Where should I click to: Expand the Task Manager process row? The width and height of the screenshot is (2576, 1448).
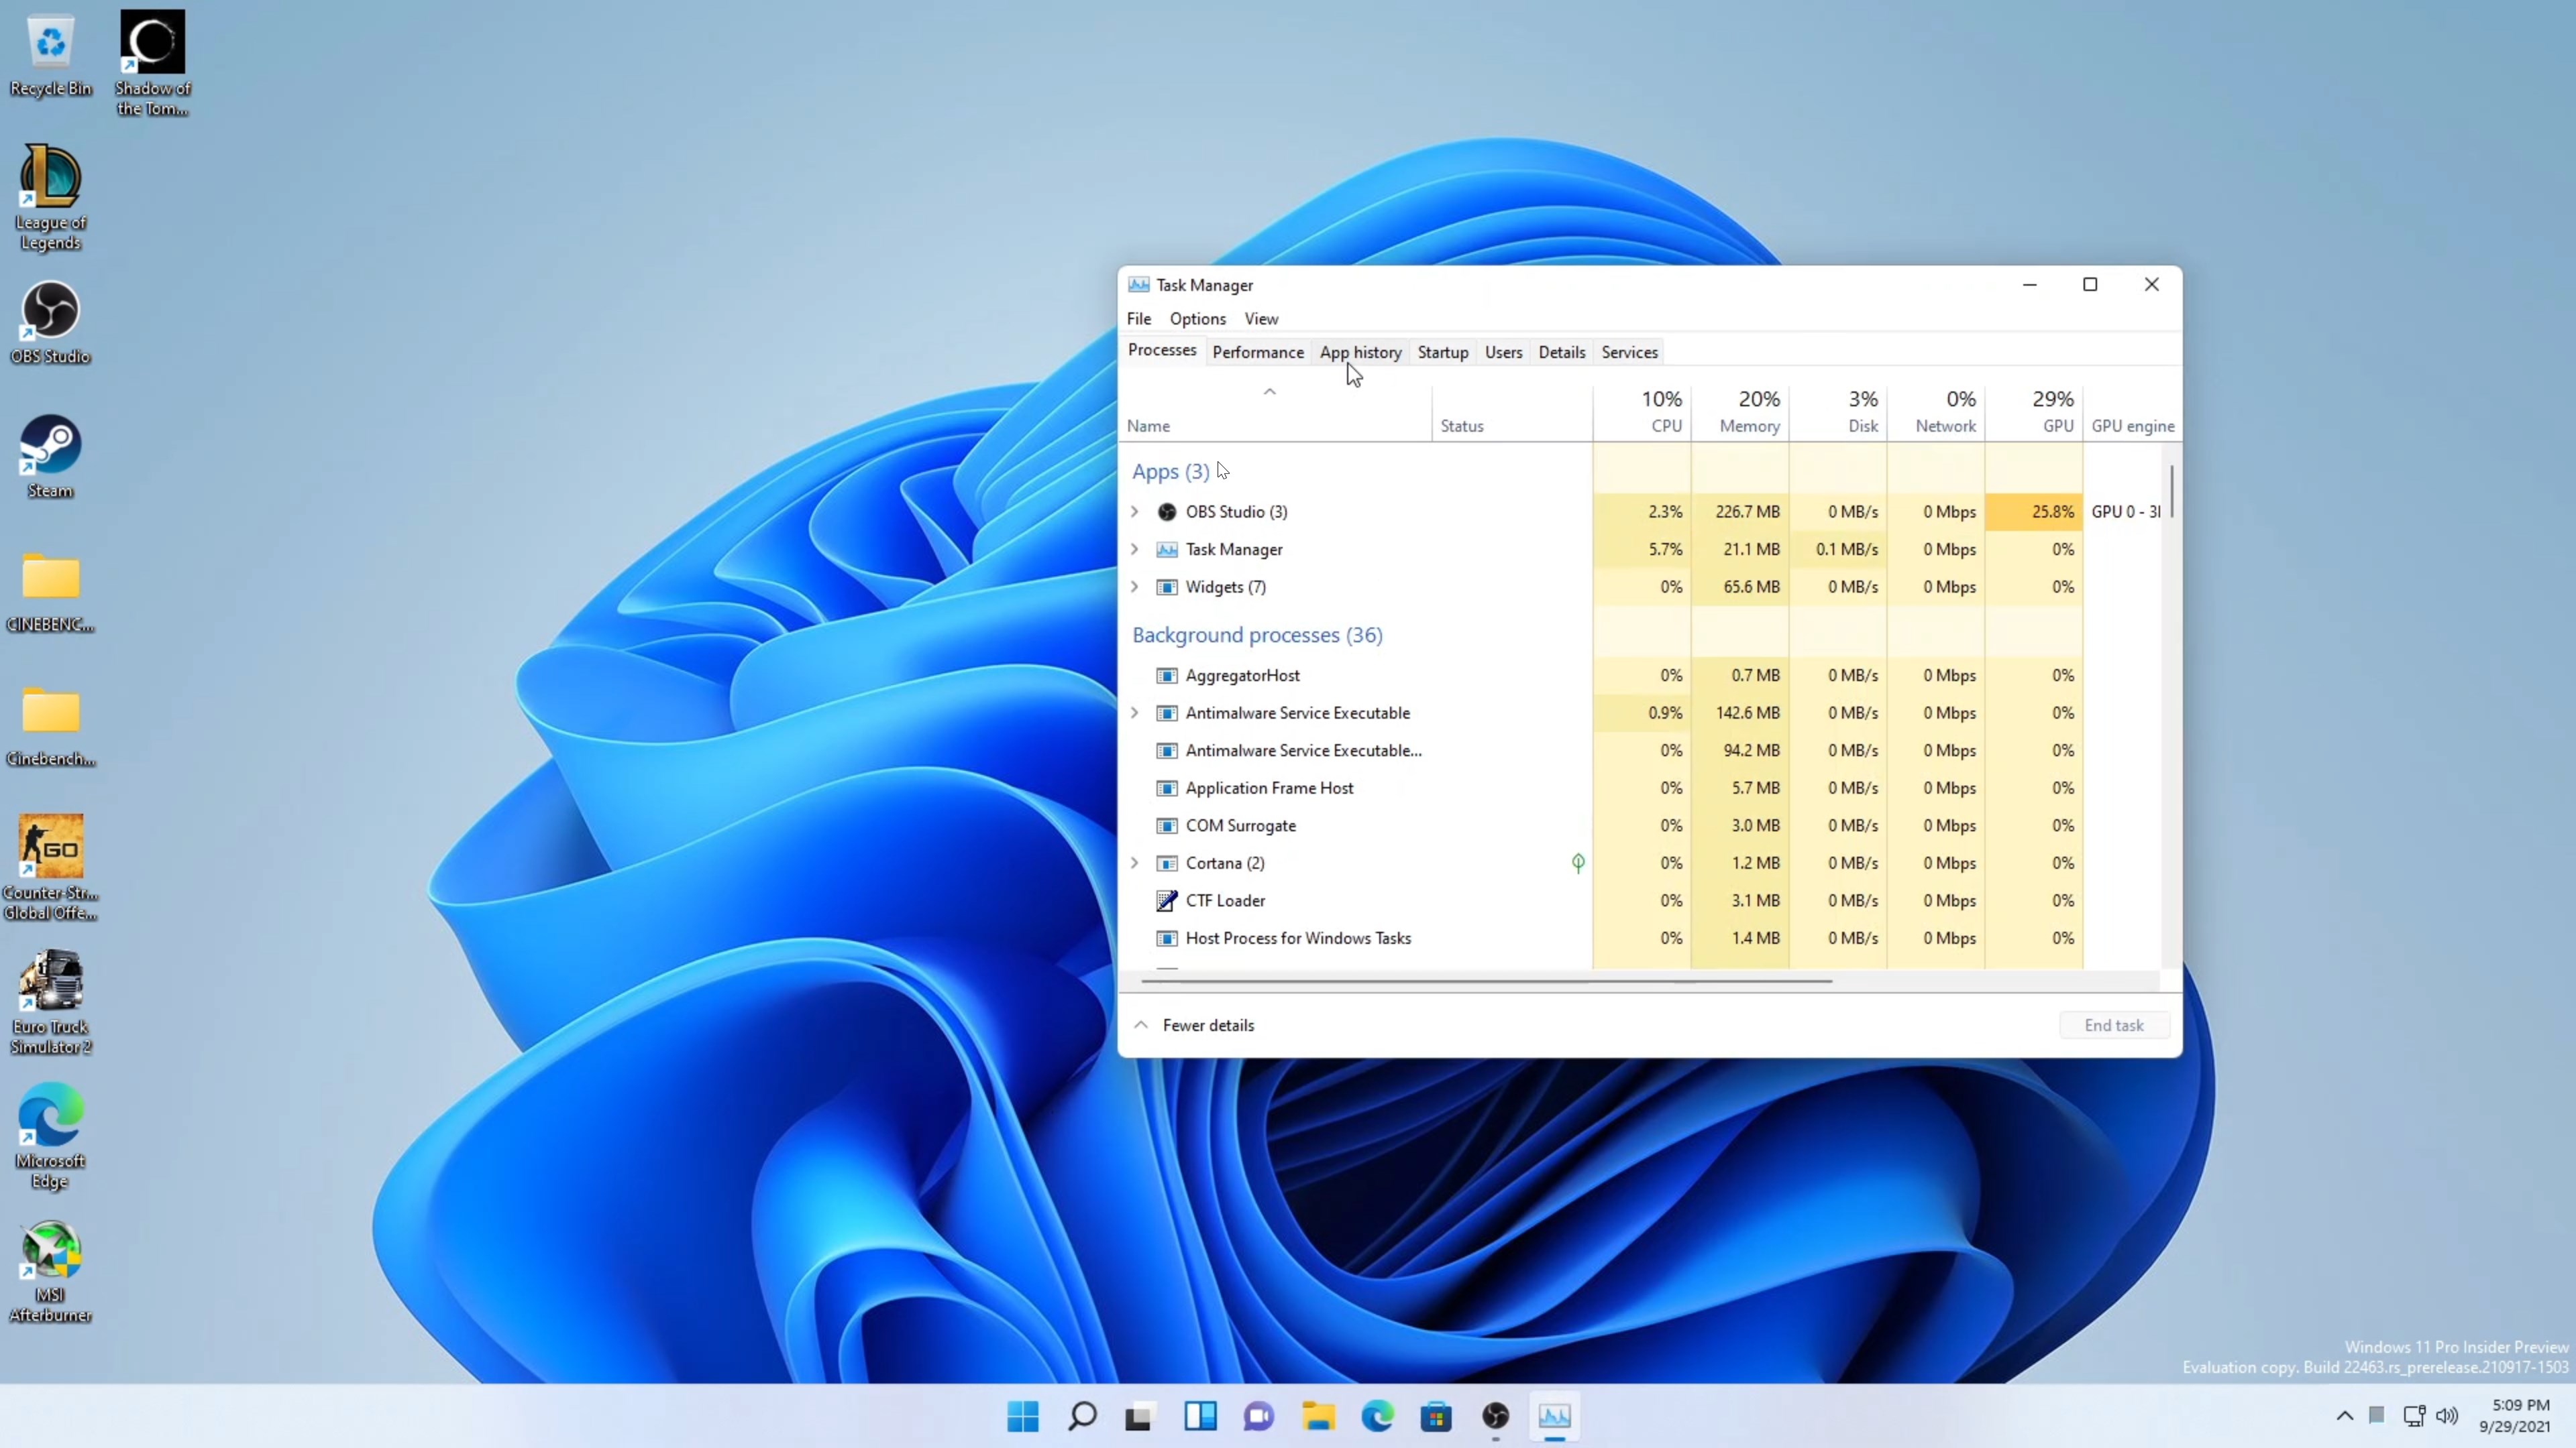(x=1135, y=550)
